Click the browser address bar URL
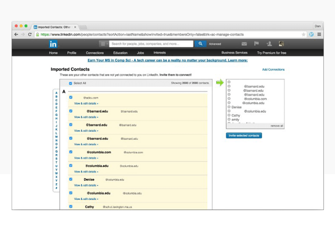The width and height of the screenshot is (335, 231). tap(142, 35)
